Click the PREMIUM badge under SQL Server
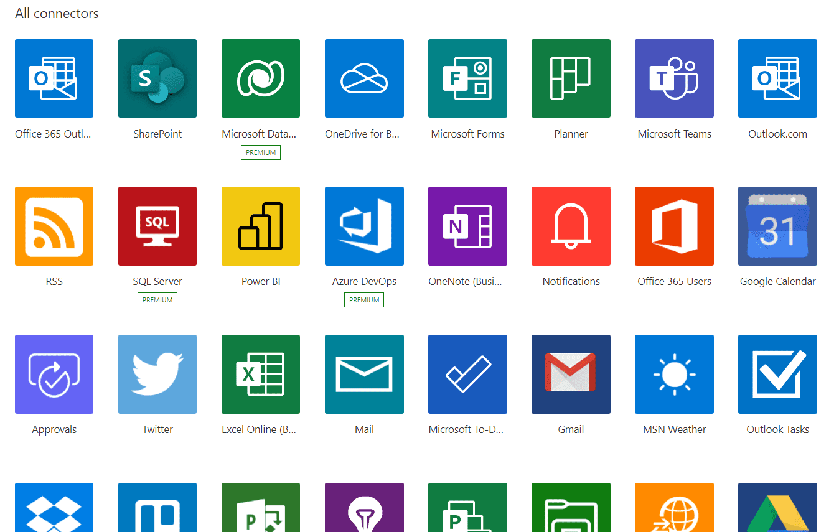The height and width of the screenshot is (532, 839). point(157,300)
